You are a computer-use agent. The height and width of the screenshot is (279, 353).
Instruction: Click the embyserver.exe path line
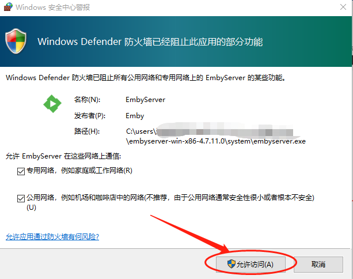point(216,141)
